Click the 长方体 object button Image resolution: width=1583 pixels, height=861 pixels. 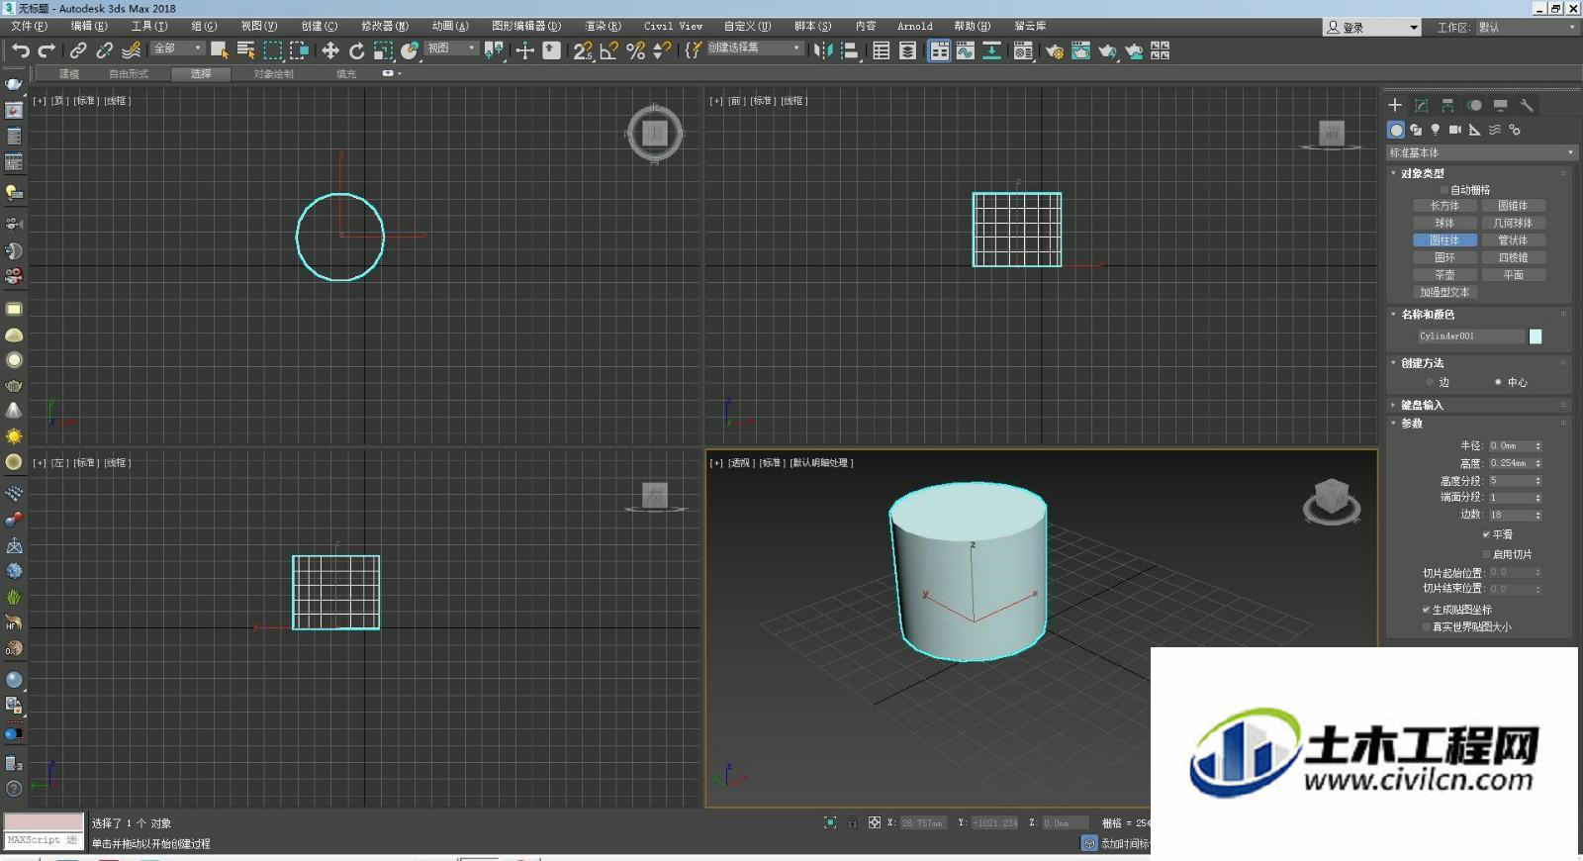(x=1444, y=206)
